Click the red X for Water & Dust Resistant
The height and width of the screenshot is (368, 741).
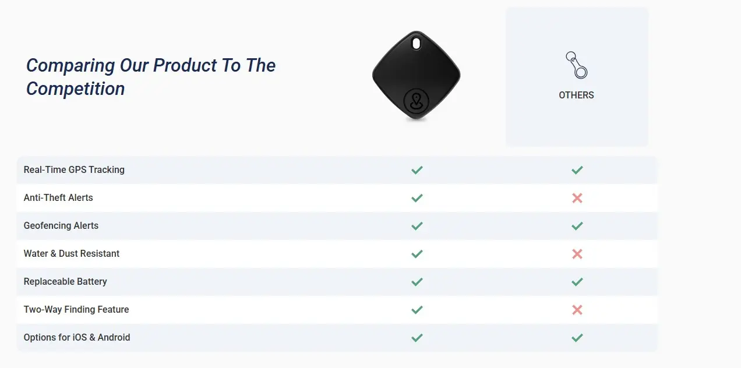577,254
